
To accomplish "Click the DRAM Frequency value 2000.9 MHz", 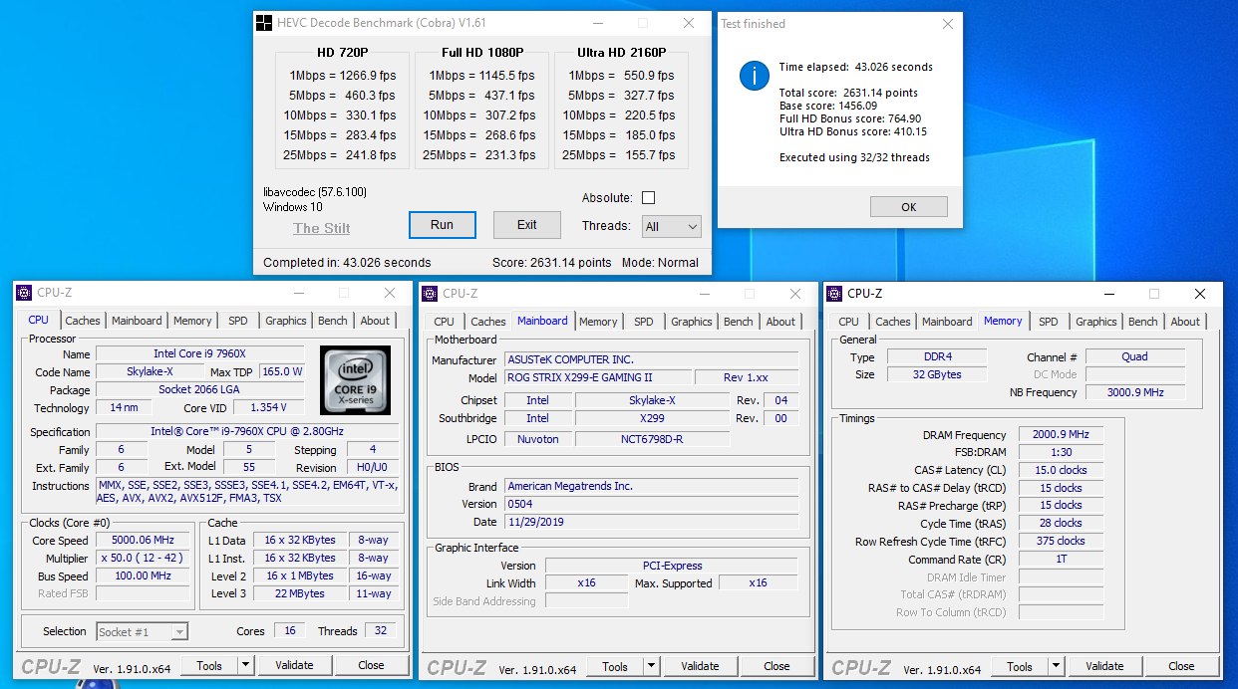I will tap(1061, 435).
